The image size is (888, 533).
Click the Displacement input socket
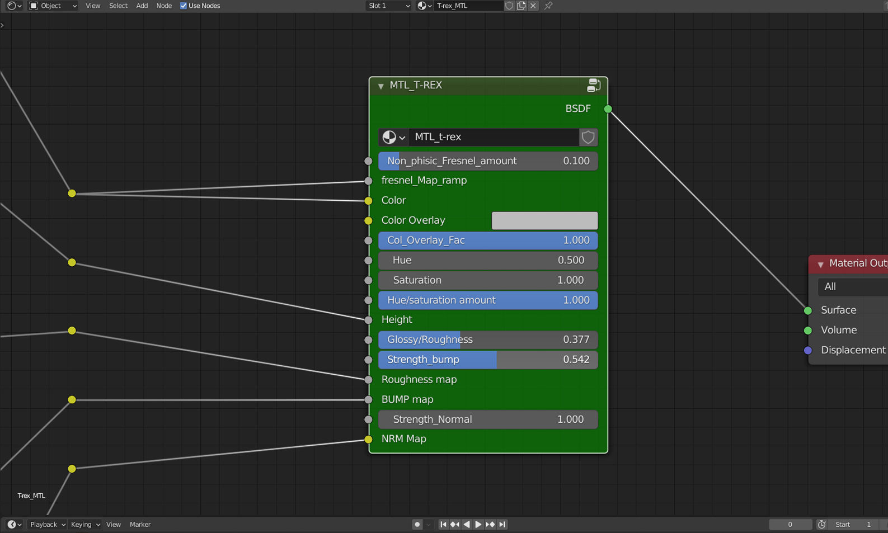point(808,351)
